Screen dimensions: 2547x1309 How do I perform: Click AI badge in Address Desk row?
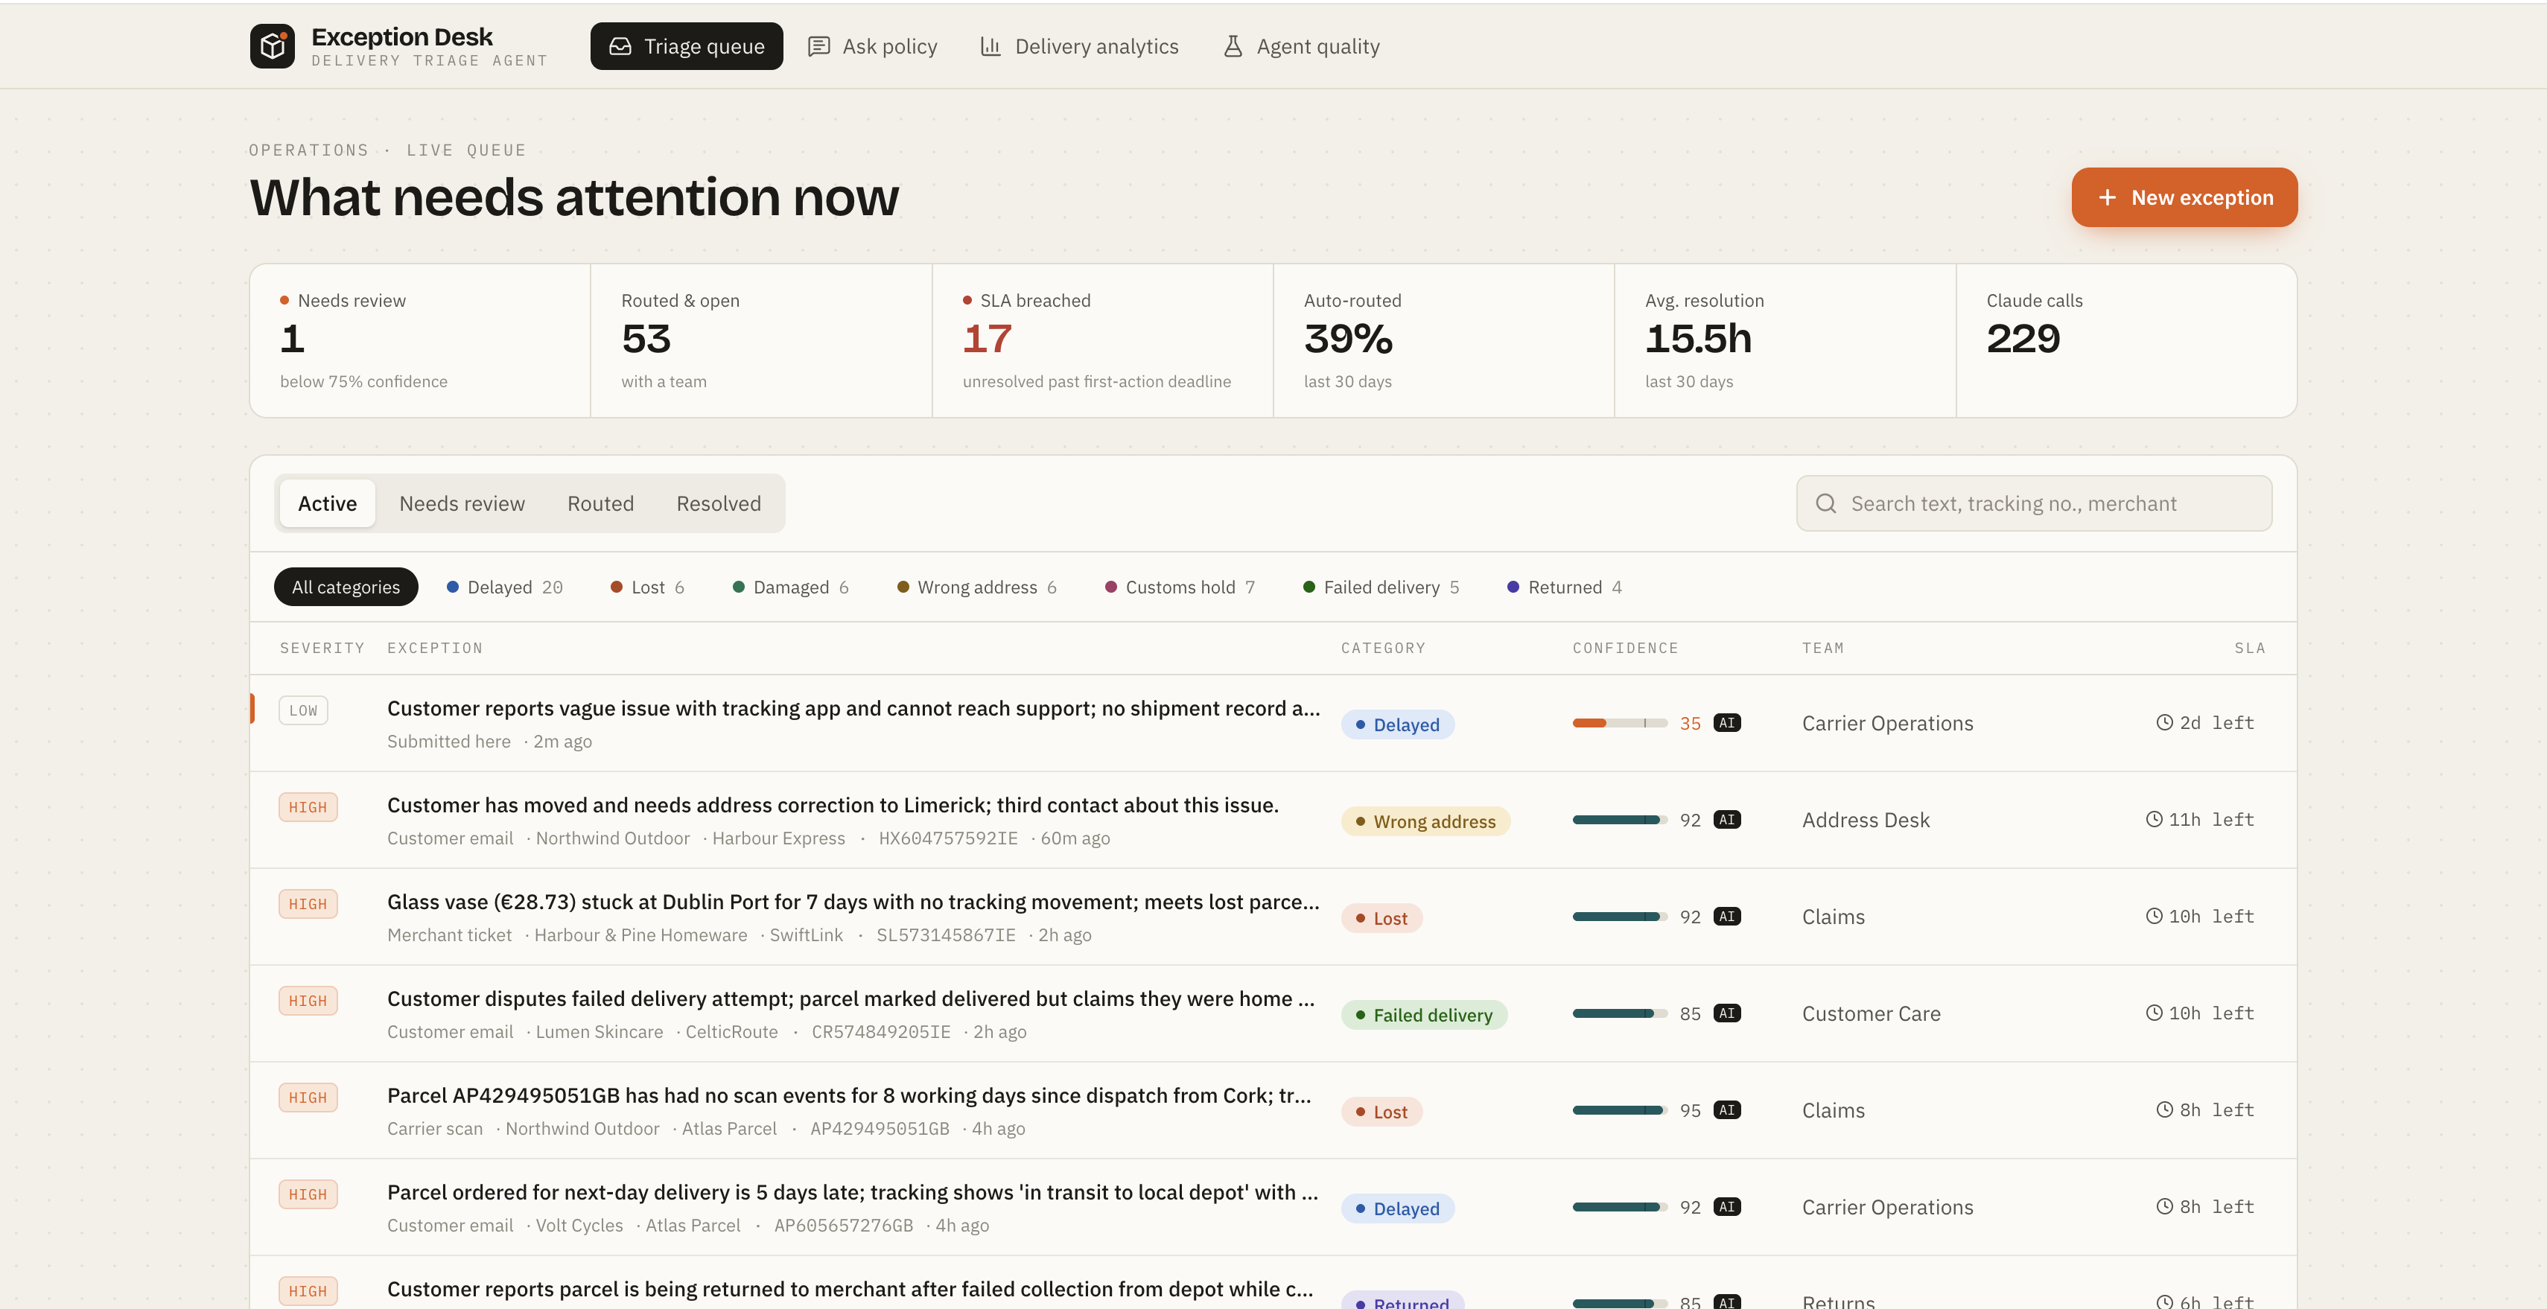(x=1726, y=820)
